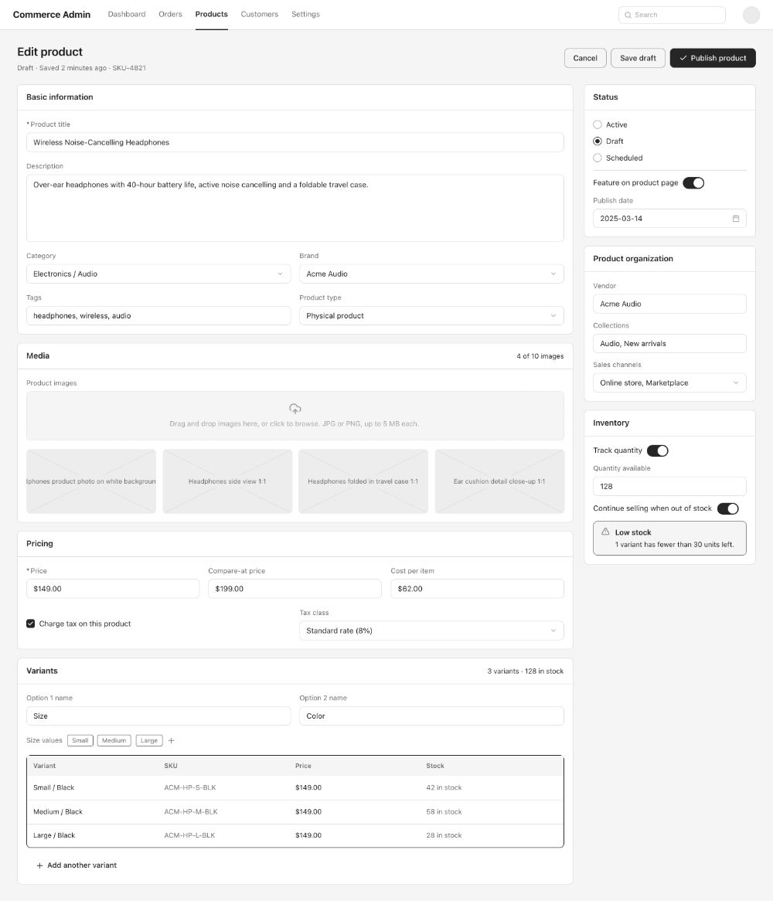Image resolution: width=773 pixels, height=901 pixels.
Task: Select the Headphones side view thumbnail
Action: click(227, 481)
